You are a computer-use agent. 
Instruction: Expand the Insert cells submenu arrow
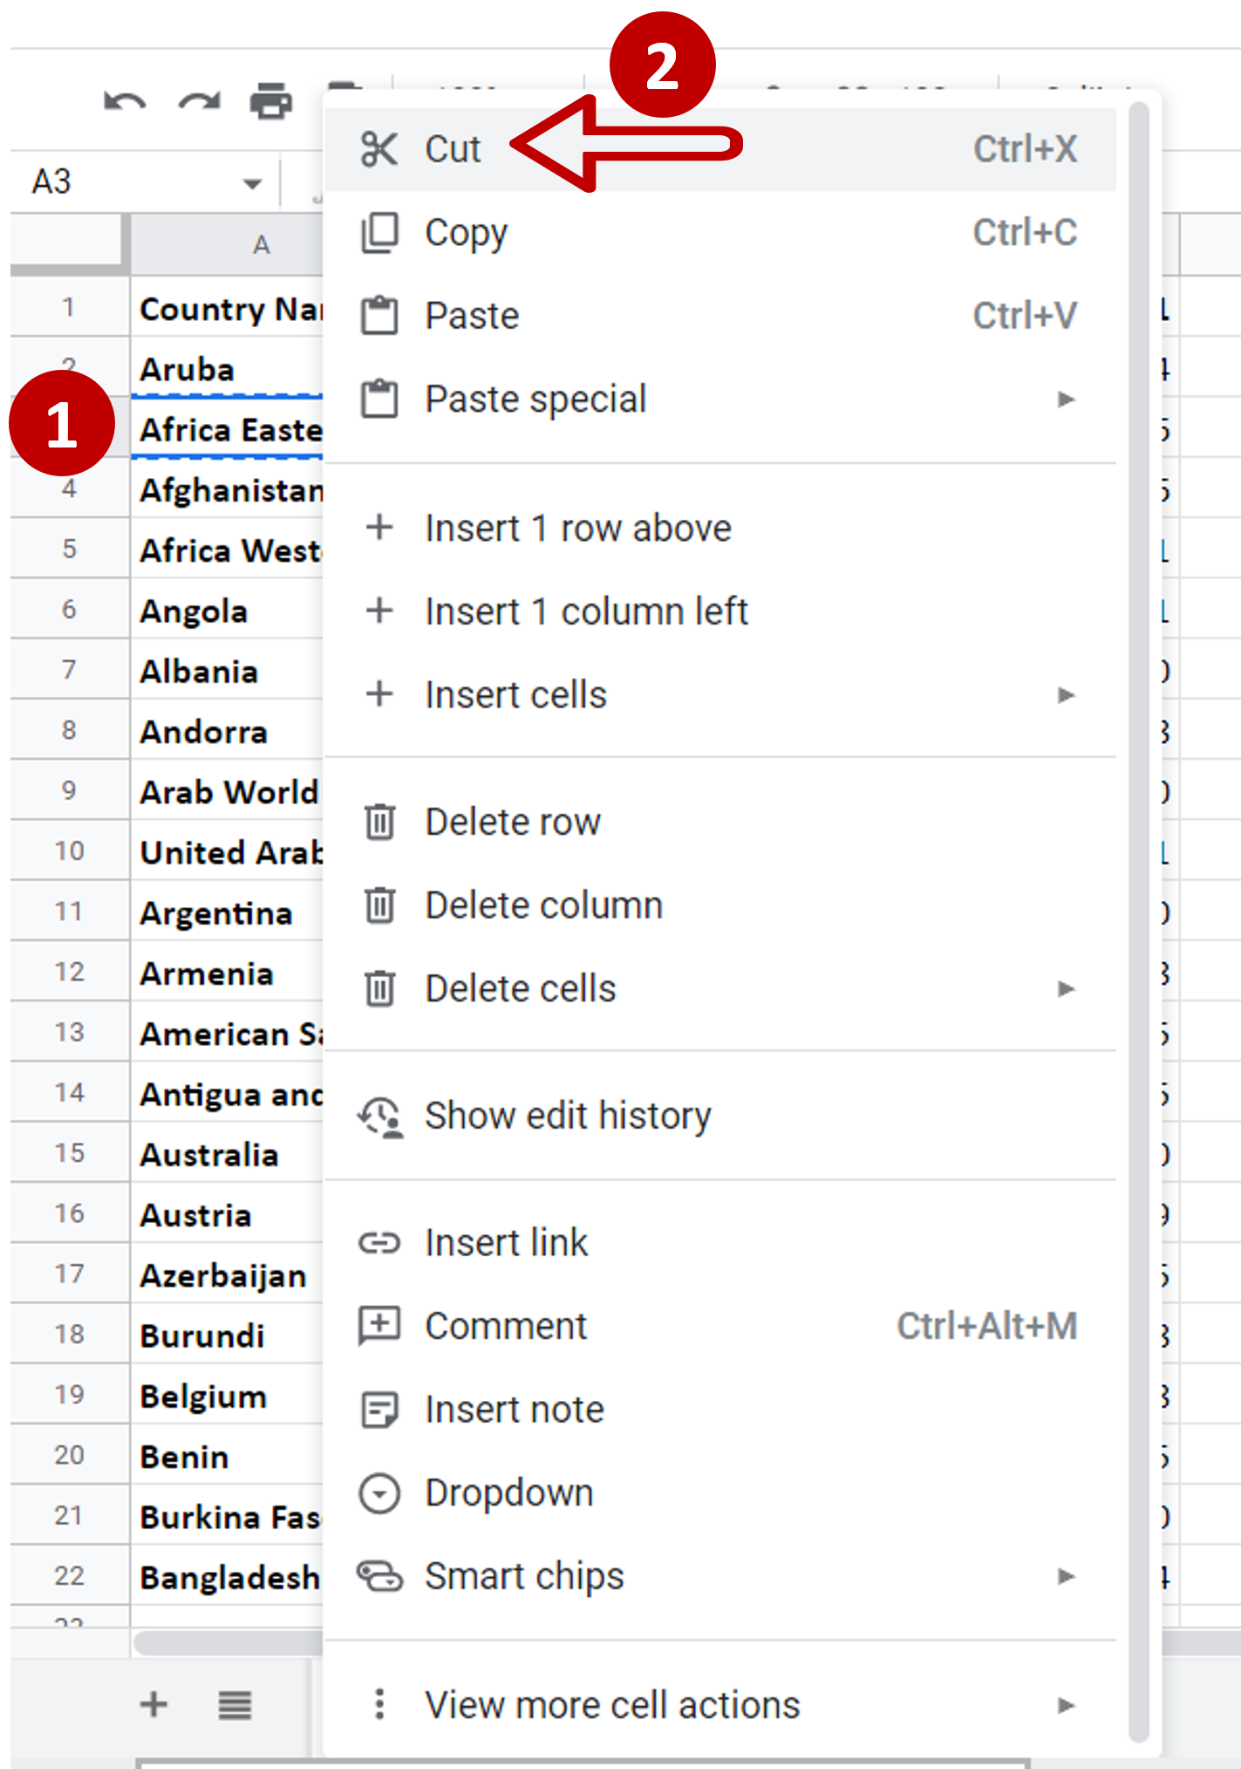point(1066,695)
